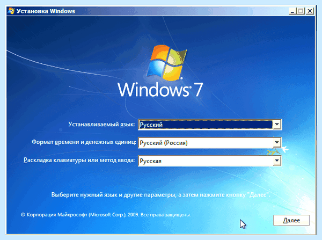This screenshot has height=240, width=322.
Task: Open the Раскладка клавиатуры dropdown arrow
Action: click(x=277, y=161)
